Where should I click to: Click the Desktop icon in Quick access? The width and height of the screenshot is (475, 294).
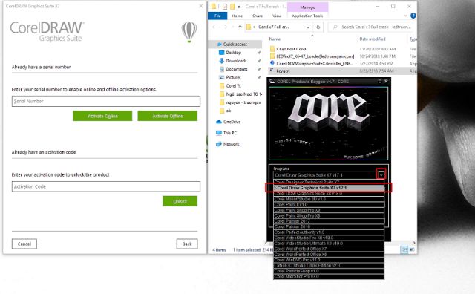tap(221, 53)
